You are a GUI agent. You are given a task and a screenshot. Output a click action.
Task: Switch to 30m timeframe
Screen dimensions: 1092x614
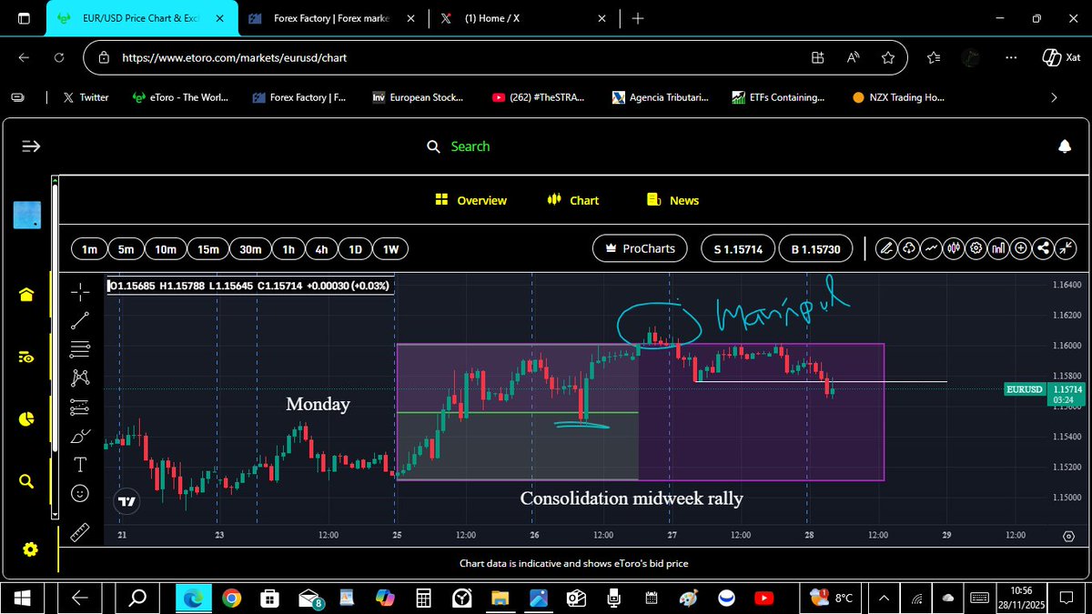click(250, 249)
